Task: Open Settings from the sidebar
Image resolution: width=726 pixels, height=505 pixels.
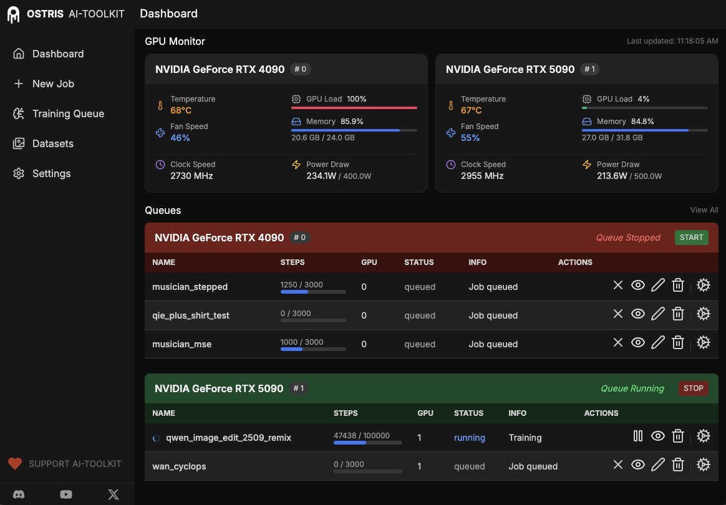Action: pos(19,173)
